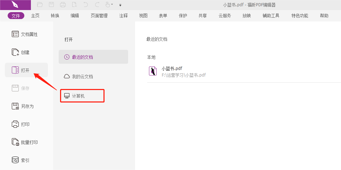Screen dimensions: 341x170
Task: Select 最近的文档 recent documents entry
Action: click(93, 57)
